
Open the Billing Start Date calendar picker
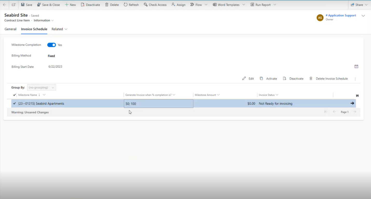[x=356, y=67]
